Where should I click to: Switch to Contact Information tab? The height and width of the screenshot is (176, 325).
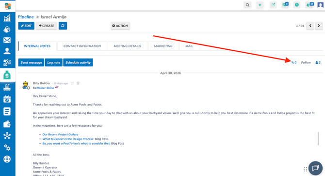click(x=82, y=46)
